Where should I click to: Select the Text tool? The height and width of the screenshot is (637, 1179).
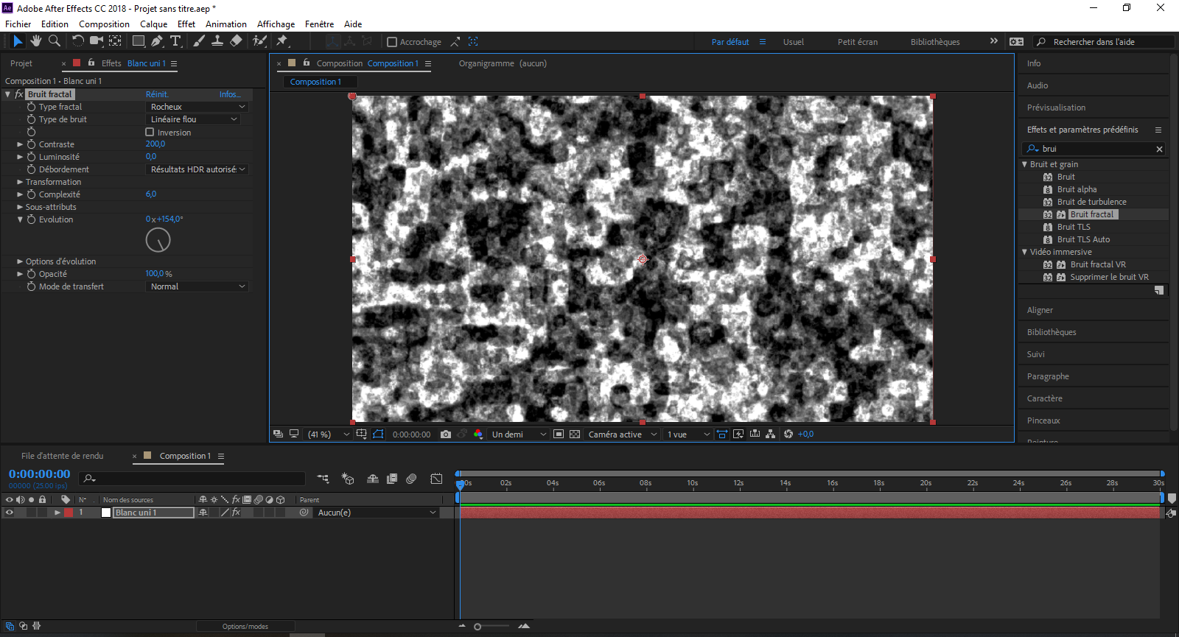(175, 41)
